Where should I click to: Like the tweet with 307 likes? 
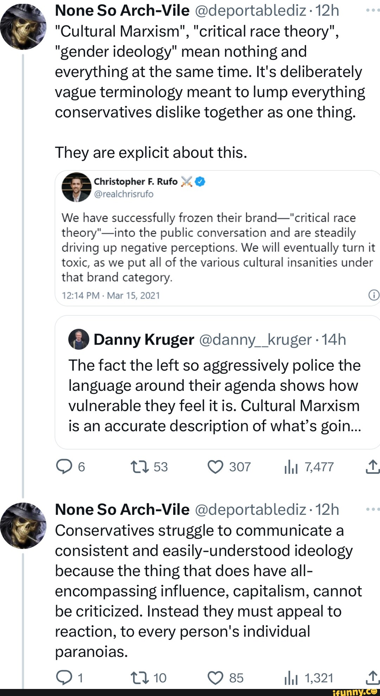215,467
